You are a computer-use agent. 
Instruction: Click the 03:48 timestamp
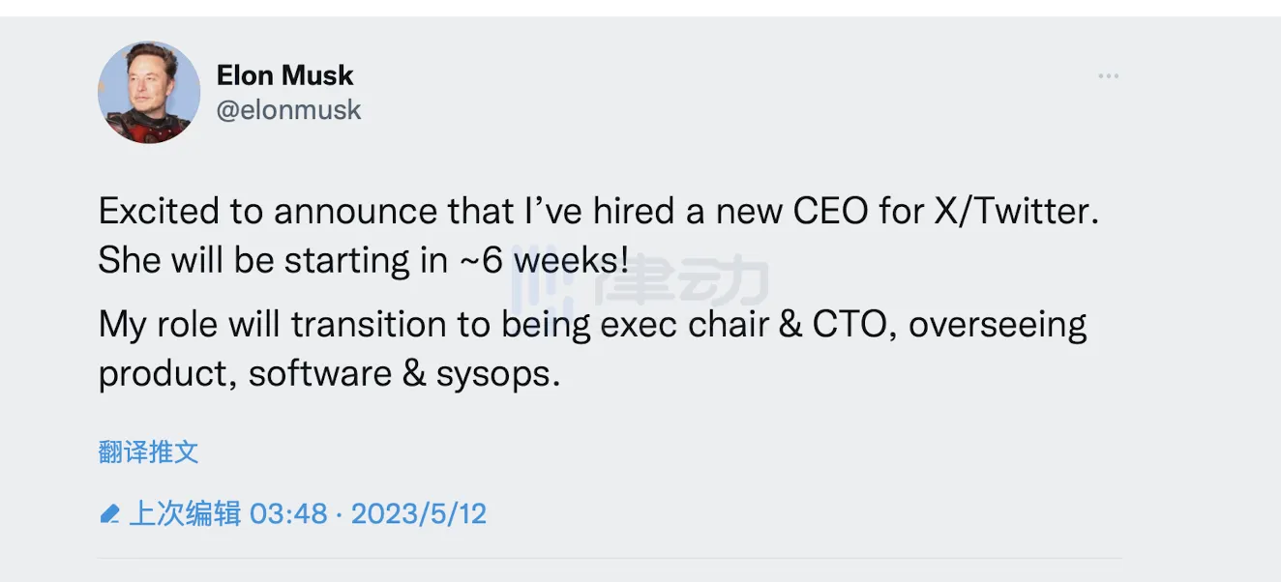288,513
